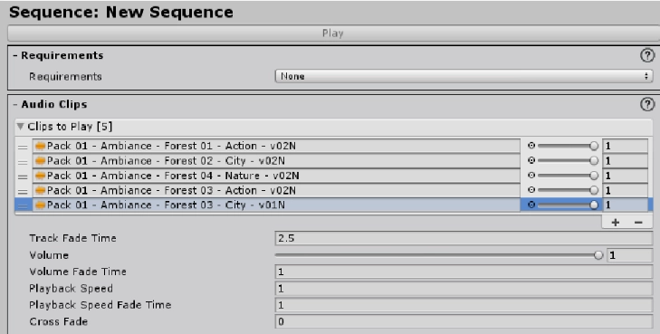This screenshot has width=660, height=334.
Task: Add a new clip with the plus button
Action: (x=616, y=222)
